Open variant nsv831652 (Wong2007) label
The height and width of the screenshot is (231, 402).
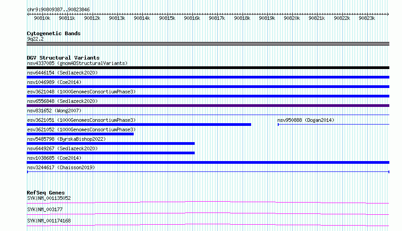tap(54, 111)
